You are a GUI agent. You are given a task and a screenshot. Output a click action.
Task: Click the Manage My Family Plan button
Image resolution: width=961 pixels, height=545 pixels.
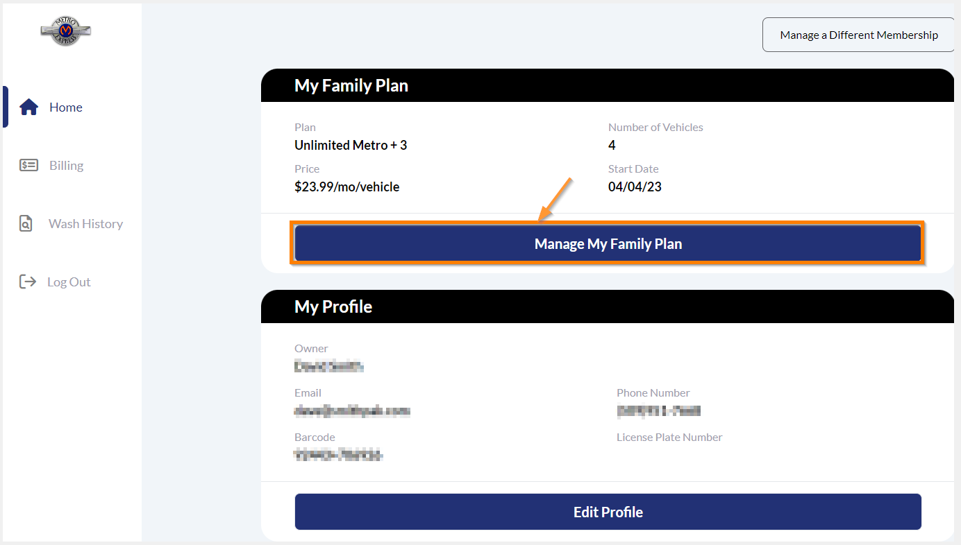click(x=608, y=243)
